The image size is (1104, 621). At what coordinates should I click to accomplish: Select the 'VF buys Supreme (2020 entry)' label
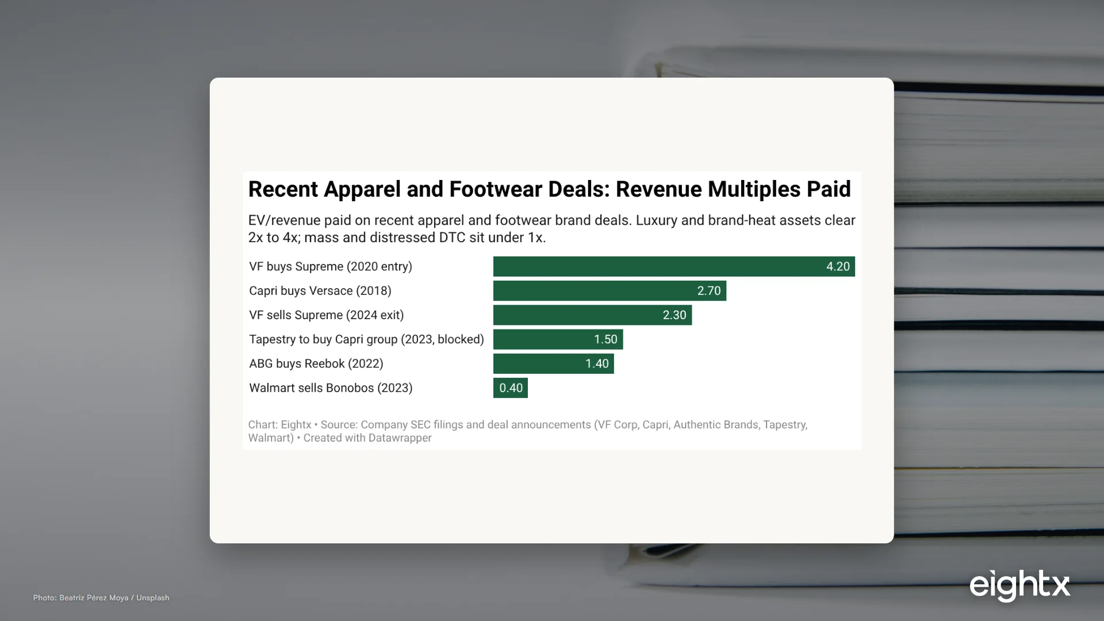pyautogui.click(x=331, y=267)
